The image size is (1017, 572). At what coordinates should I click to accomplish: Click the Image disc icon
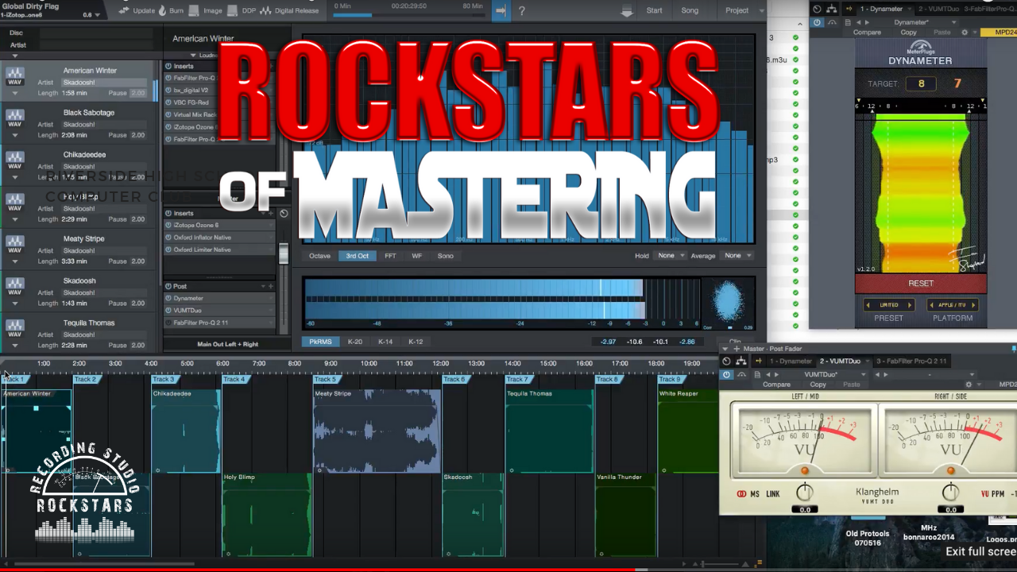(195, 10)
